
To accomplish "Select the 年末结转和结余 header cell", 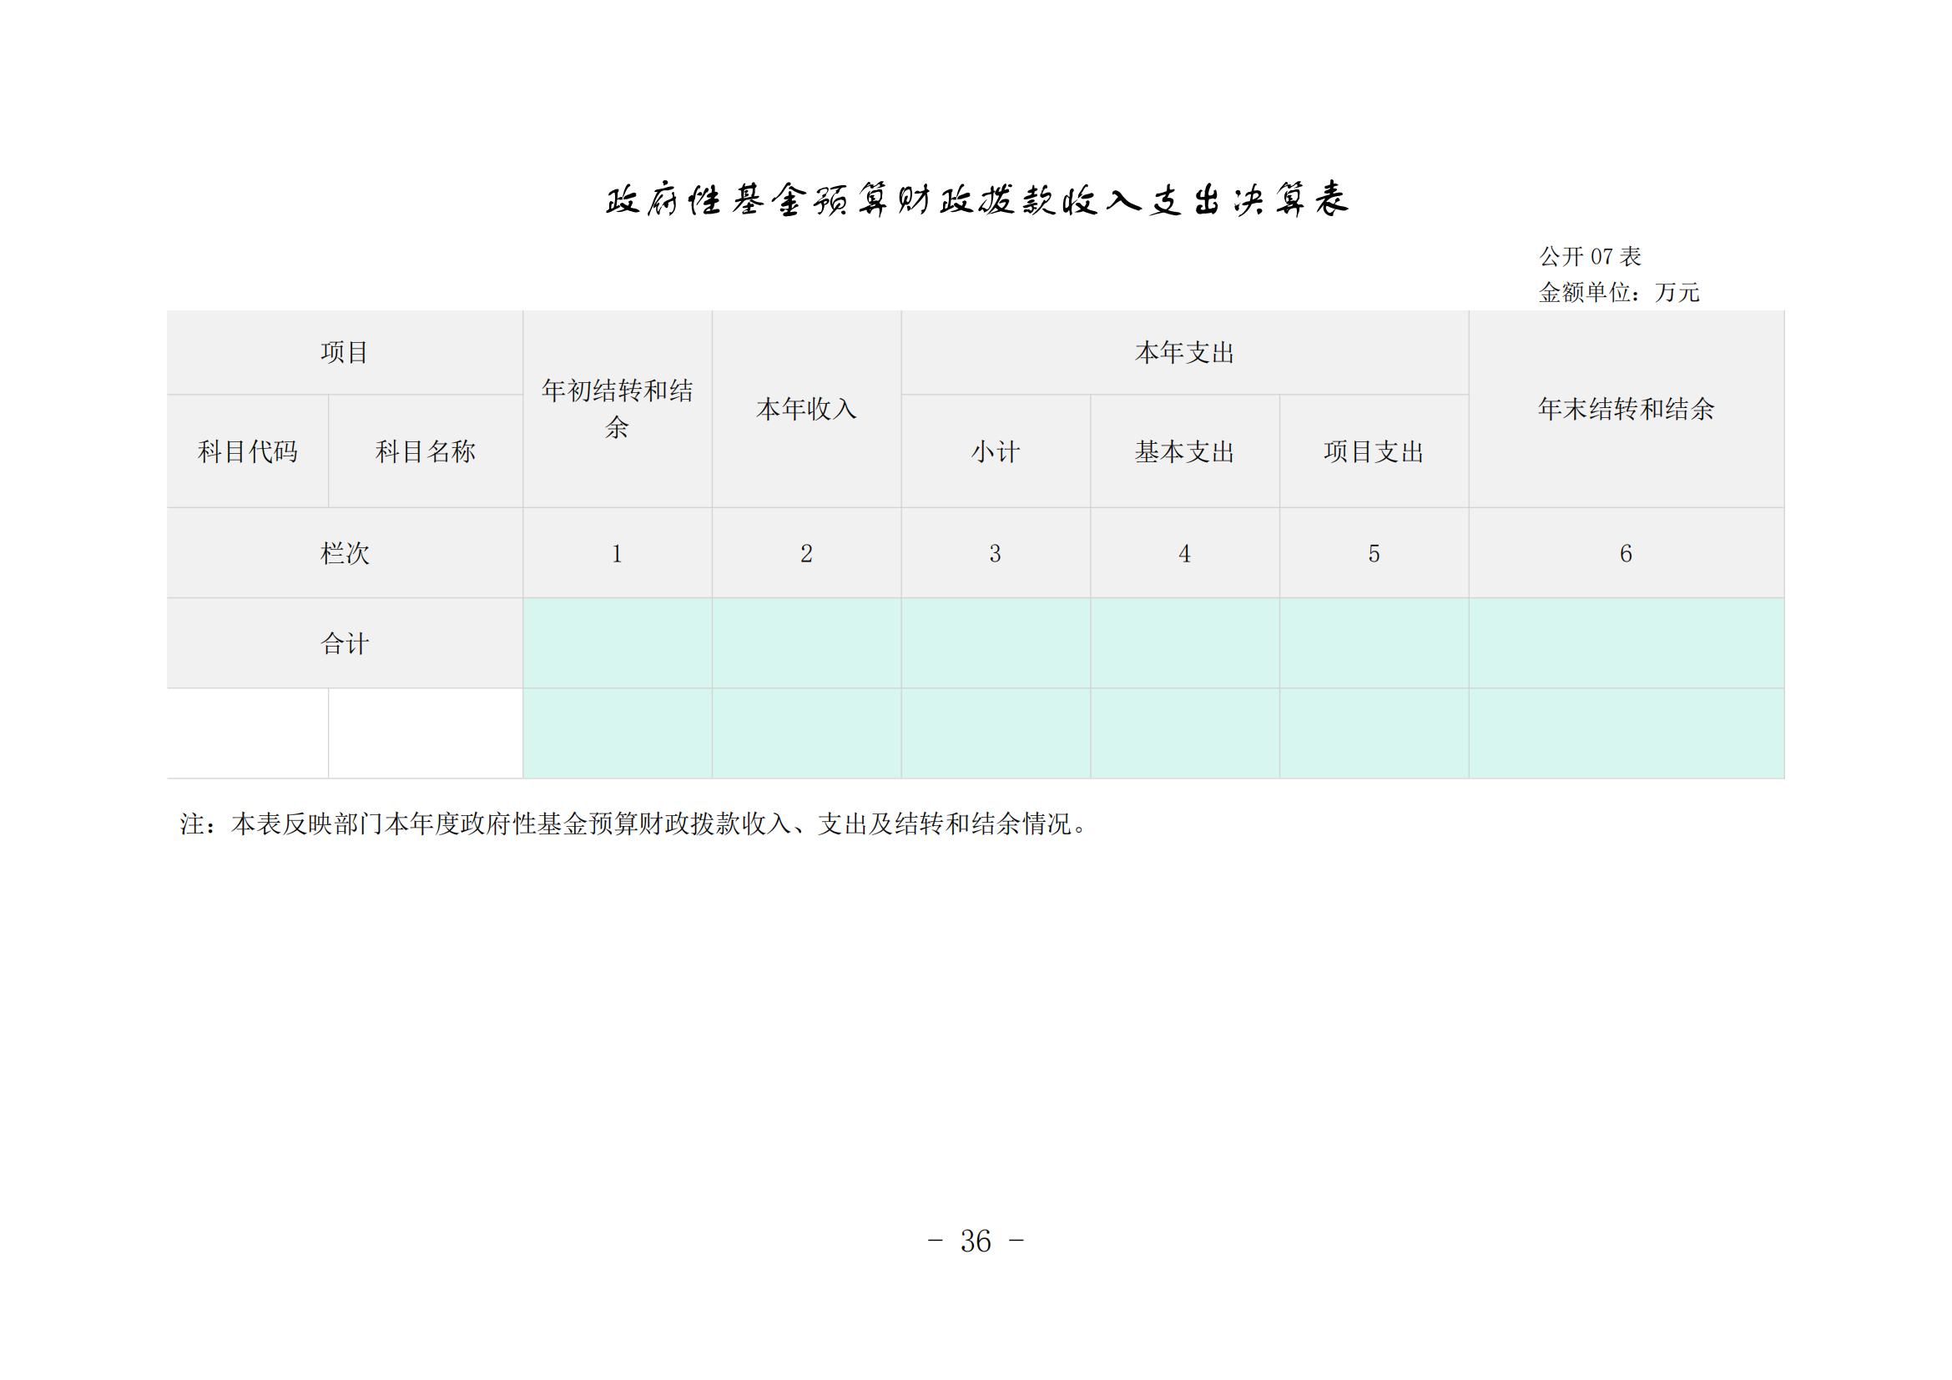I will pyautogui.click(x=1626, y=409).
